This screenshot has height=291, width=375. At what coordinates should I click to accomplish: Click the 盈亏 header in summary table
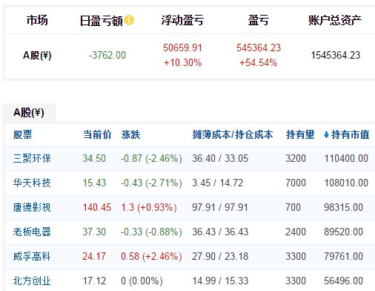[x=259, y=20]
